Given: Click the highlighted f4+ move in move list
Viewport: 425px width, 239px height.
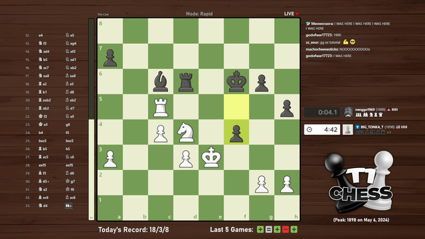Looking at the screenshot, I should click(x=68, y=206).
